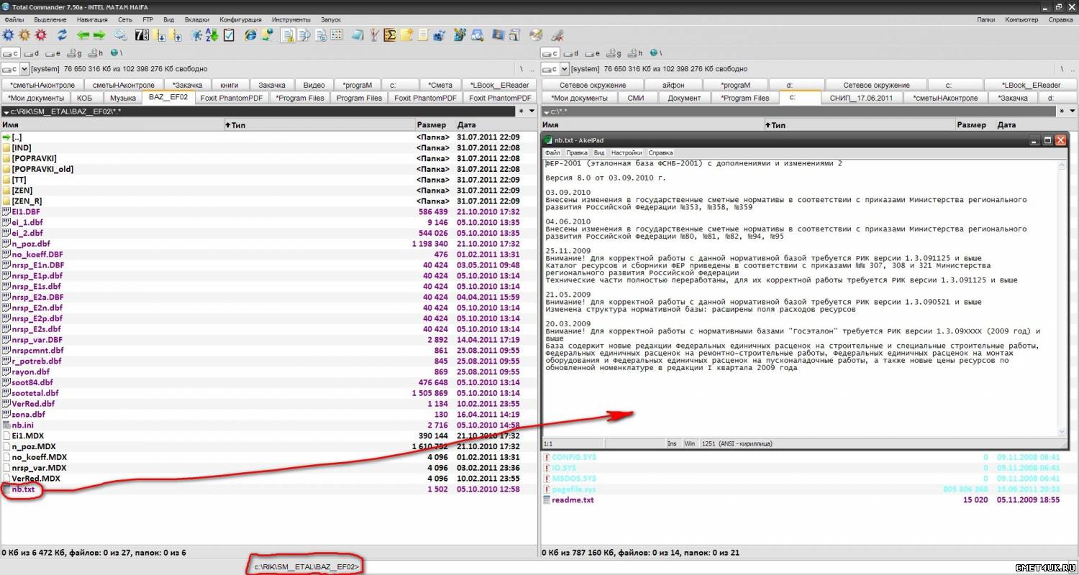Launch the Internet Explorer toolbar icon
This screenshot has height=575, width=1079.
[250, 34]
